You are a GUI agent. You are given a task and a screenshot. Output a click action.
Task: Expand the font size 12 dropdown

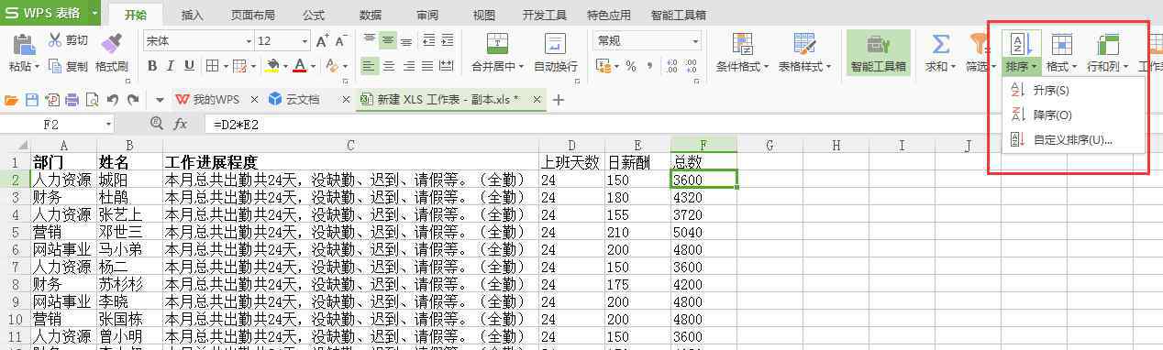[304, 41]
